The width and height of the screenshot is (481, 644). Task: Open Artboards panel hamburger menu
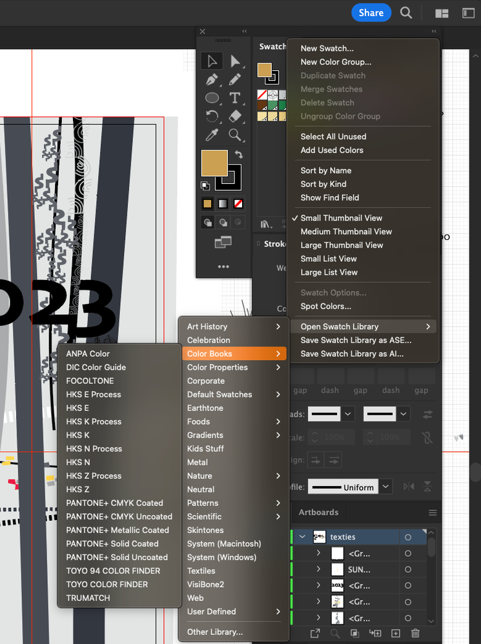coord(432,512)
